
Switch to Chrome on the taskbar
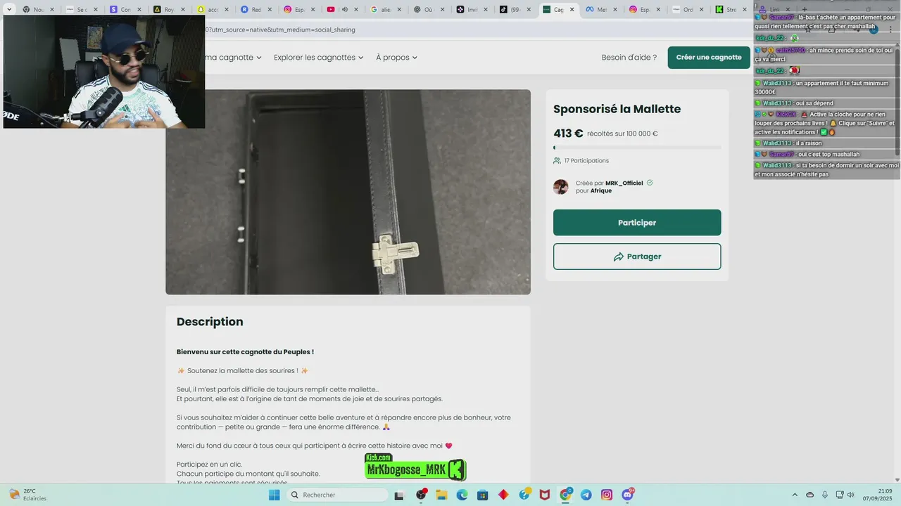[x=565, y=495]
